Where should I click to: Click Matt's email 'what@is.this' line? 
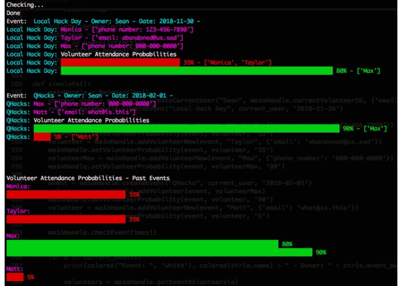pos(71,112)
